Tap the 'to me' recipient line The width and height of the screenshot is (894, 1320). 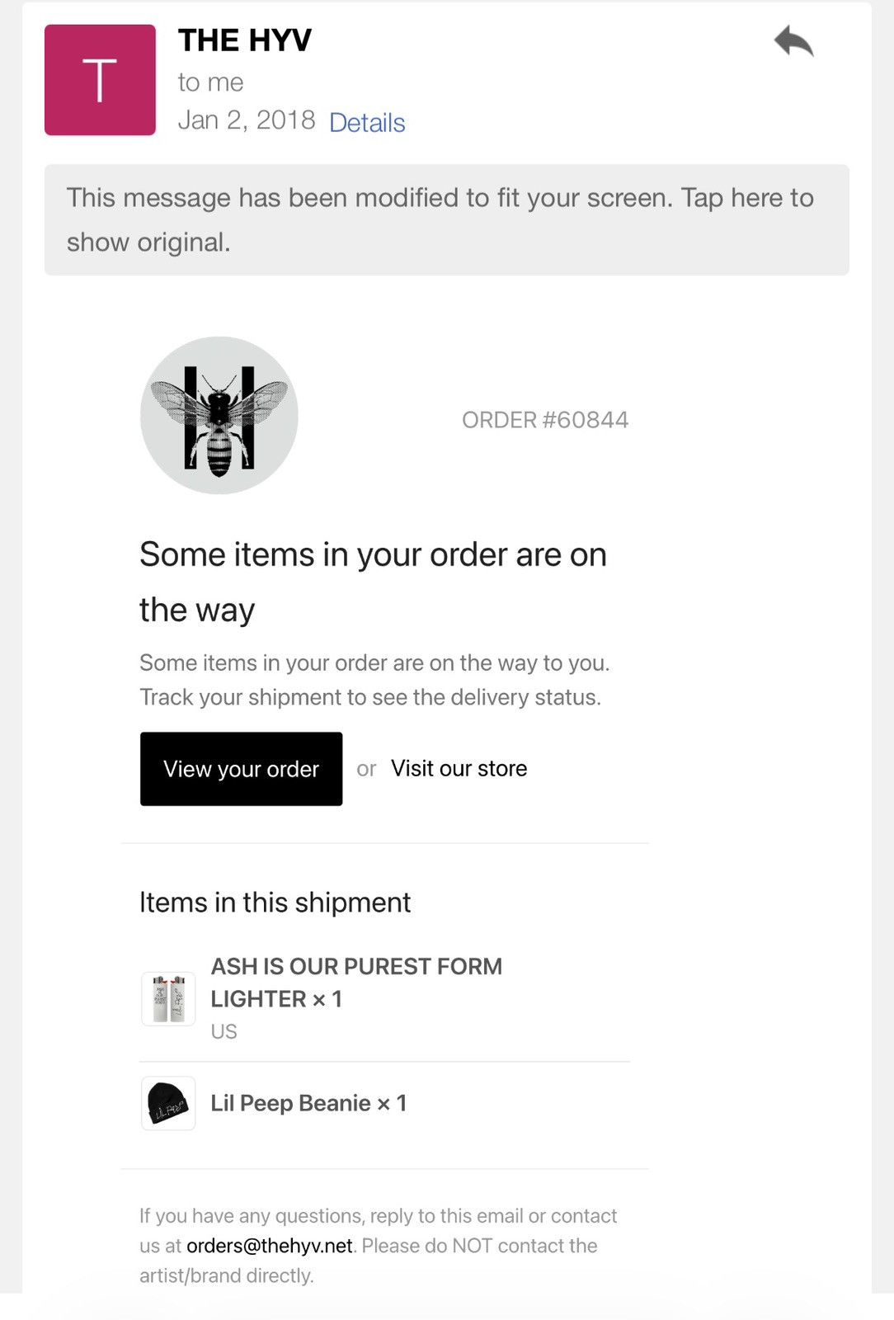tap(210, 82)
